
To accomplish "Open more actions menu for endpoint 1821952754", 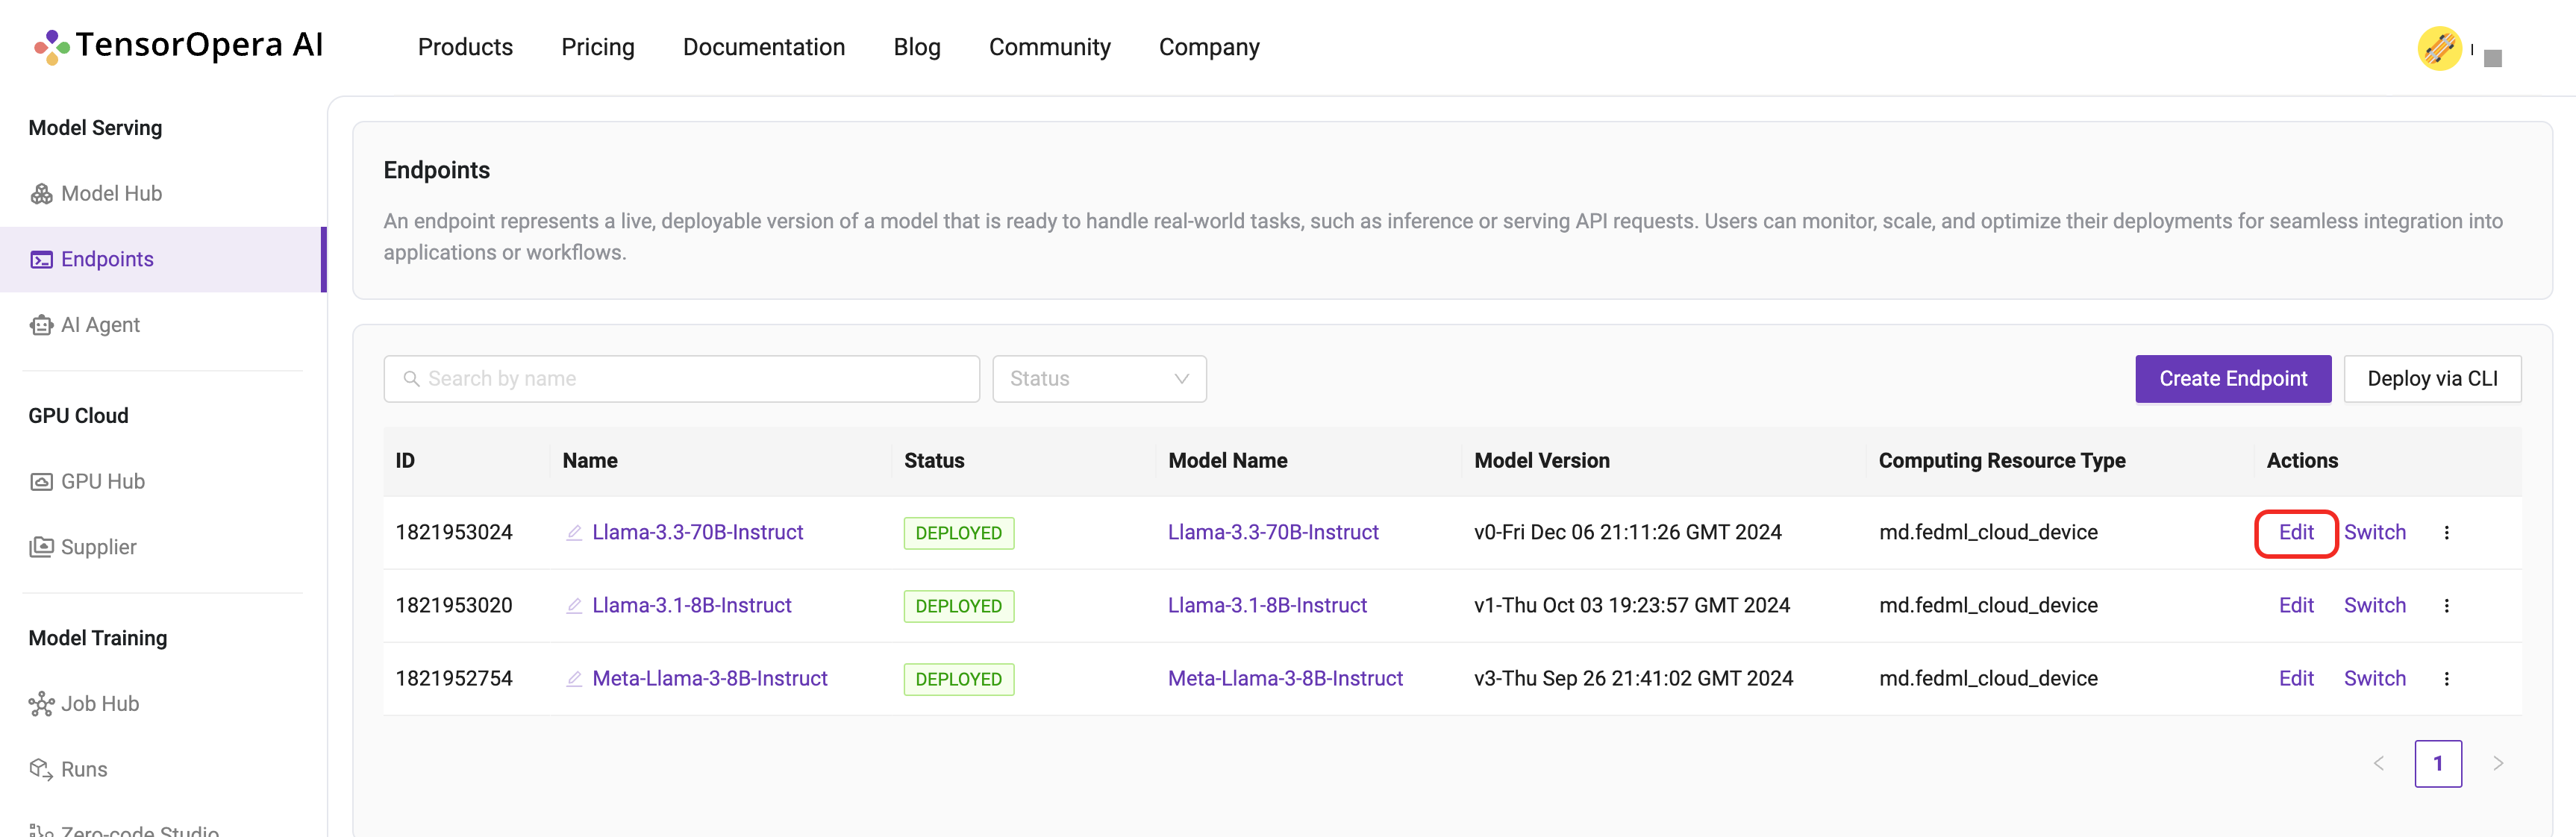I will pyautogui.click(x=2446, y=679).
